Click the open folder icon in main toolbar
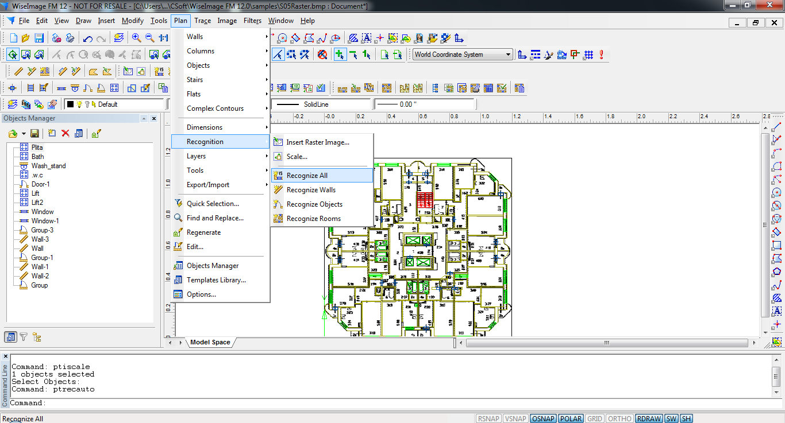The width and height of the screenshot is (785, 423). coord(26,38)
